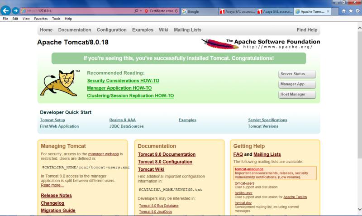The width and height of the screenshot is (362, 216).
Task: Click Home in Tomcat navigation bar
Action: point(46,30)
